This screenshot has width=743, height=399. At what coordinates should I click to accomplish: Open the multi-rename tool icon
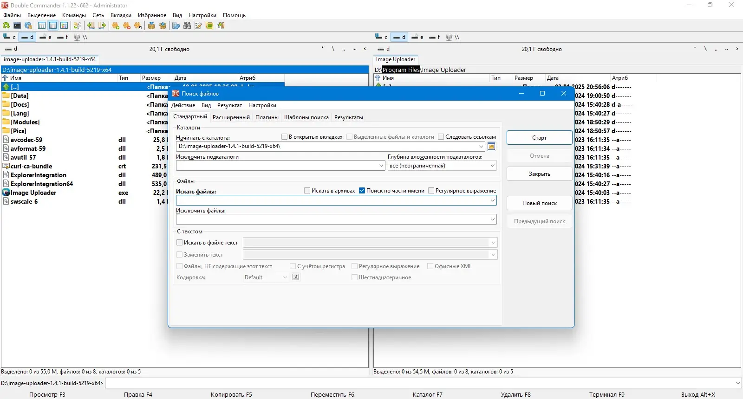pyautogui.click(x=198, y=26)
